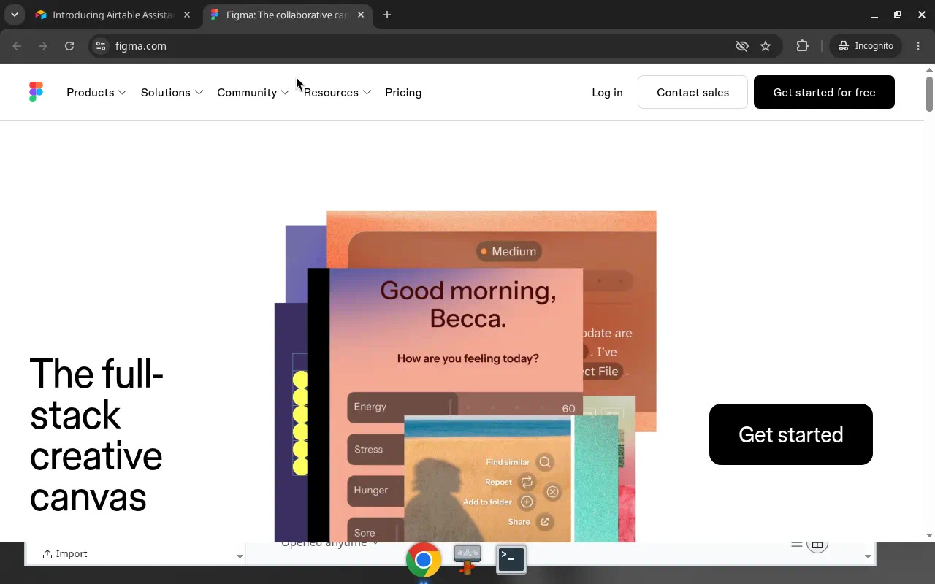
Task: Open the Pricing page
Action: click(403, 93)
